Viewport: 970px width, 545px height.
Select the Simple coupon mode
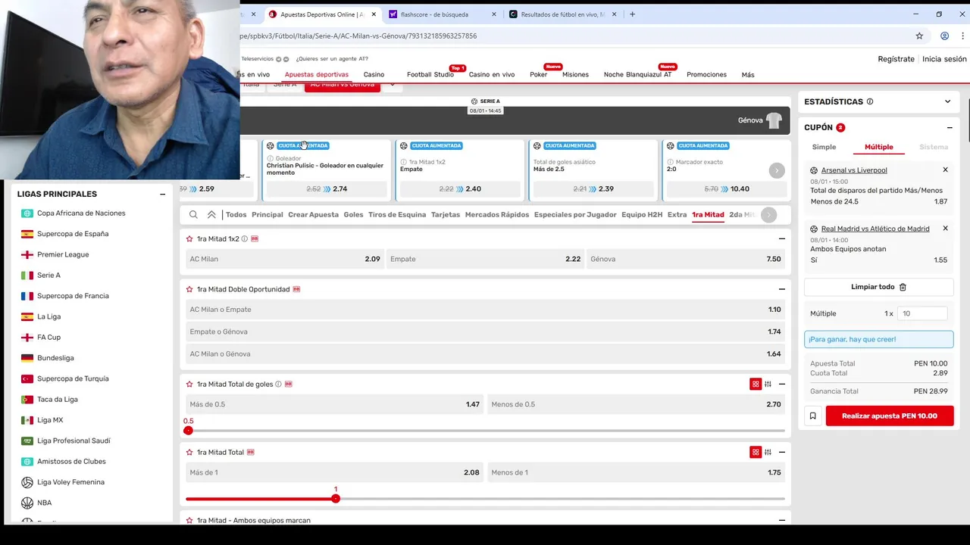pyautogui.click(x=824, y=147)
